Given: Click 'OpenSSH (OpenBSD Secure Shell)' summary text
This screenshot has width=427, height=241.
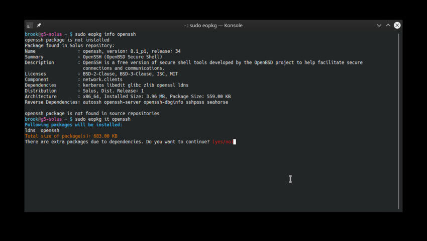Looking at the screenshot, I should click(x=123, y=57).
